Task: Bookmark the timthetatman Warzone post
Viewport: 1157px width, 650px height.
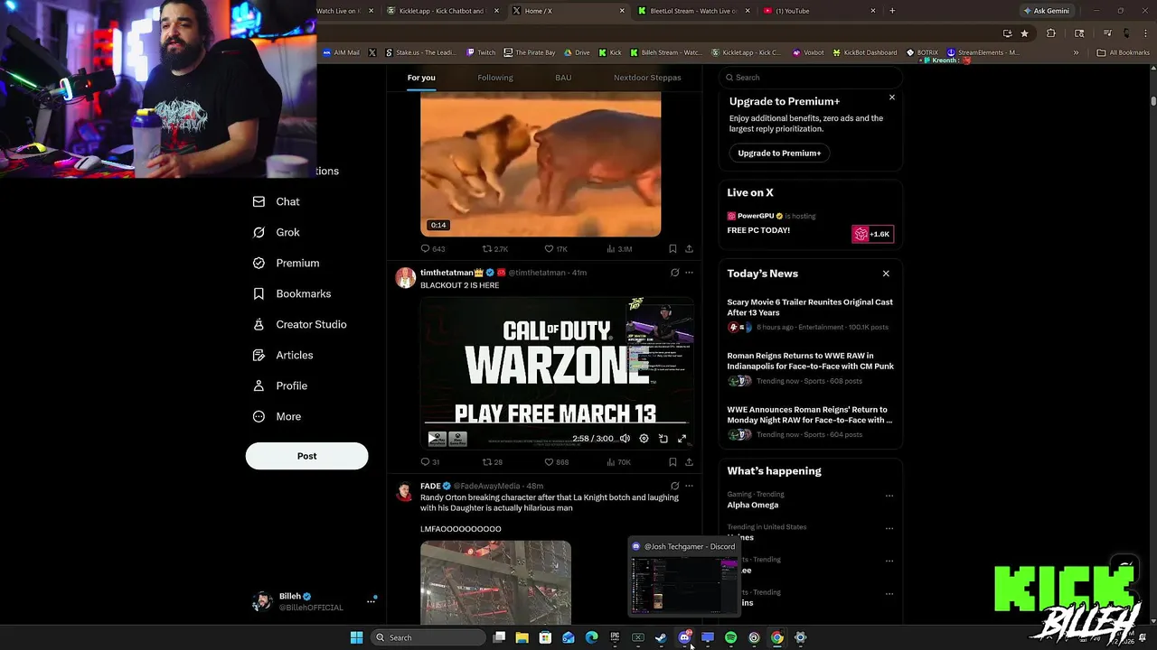Action: (x=673, y=462)
